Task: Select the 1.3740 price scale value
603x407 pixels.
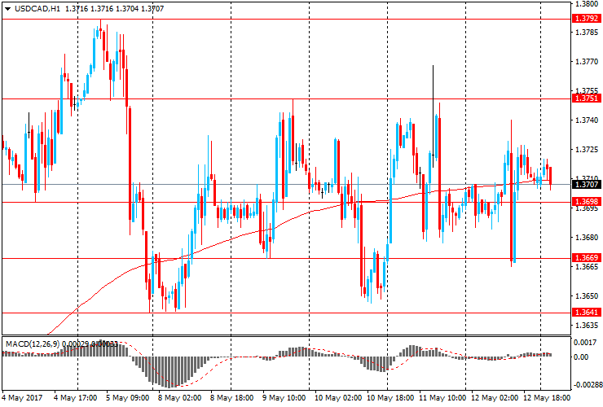Action: point(587,120)
